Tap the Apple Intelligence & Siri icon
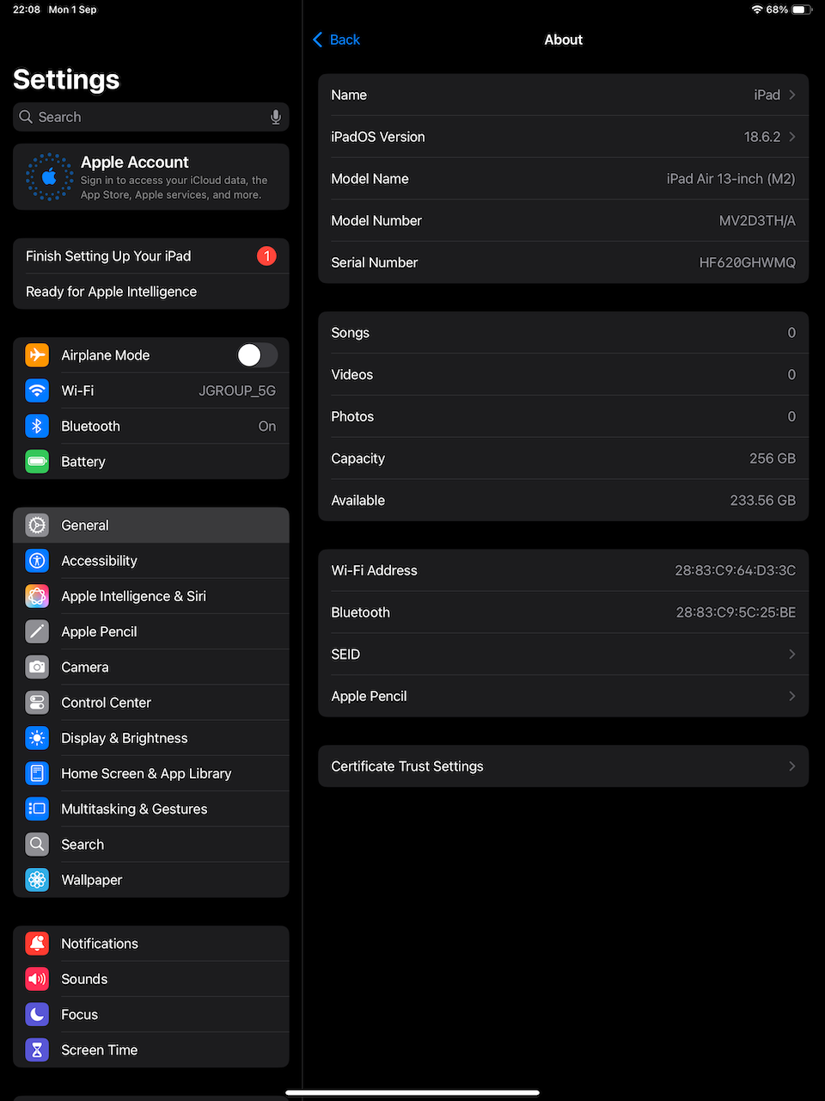 point(37,596)
